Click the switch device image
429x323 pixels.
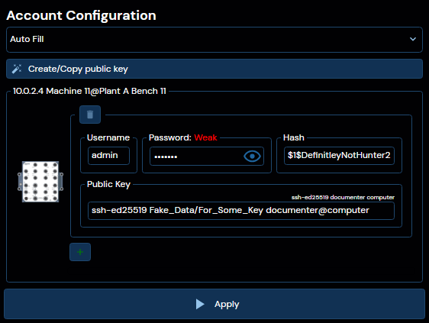[40, 182]
